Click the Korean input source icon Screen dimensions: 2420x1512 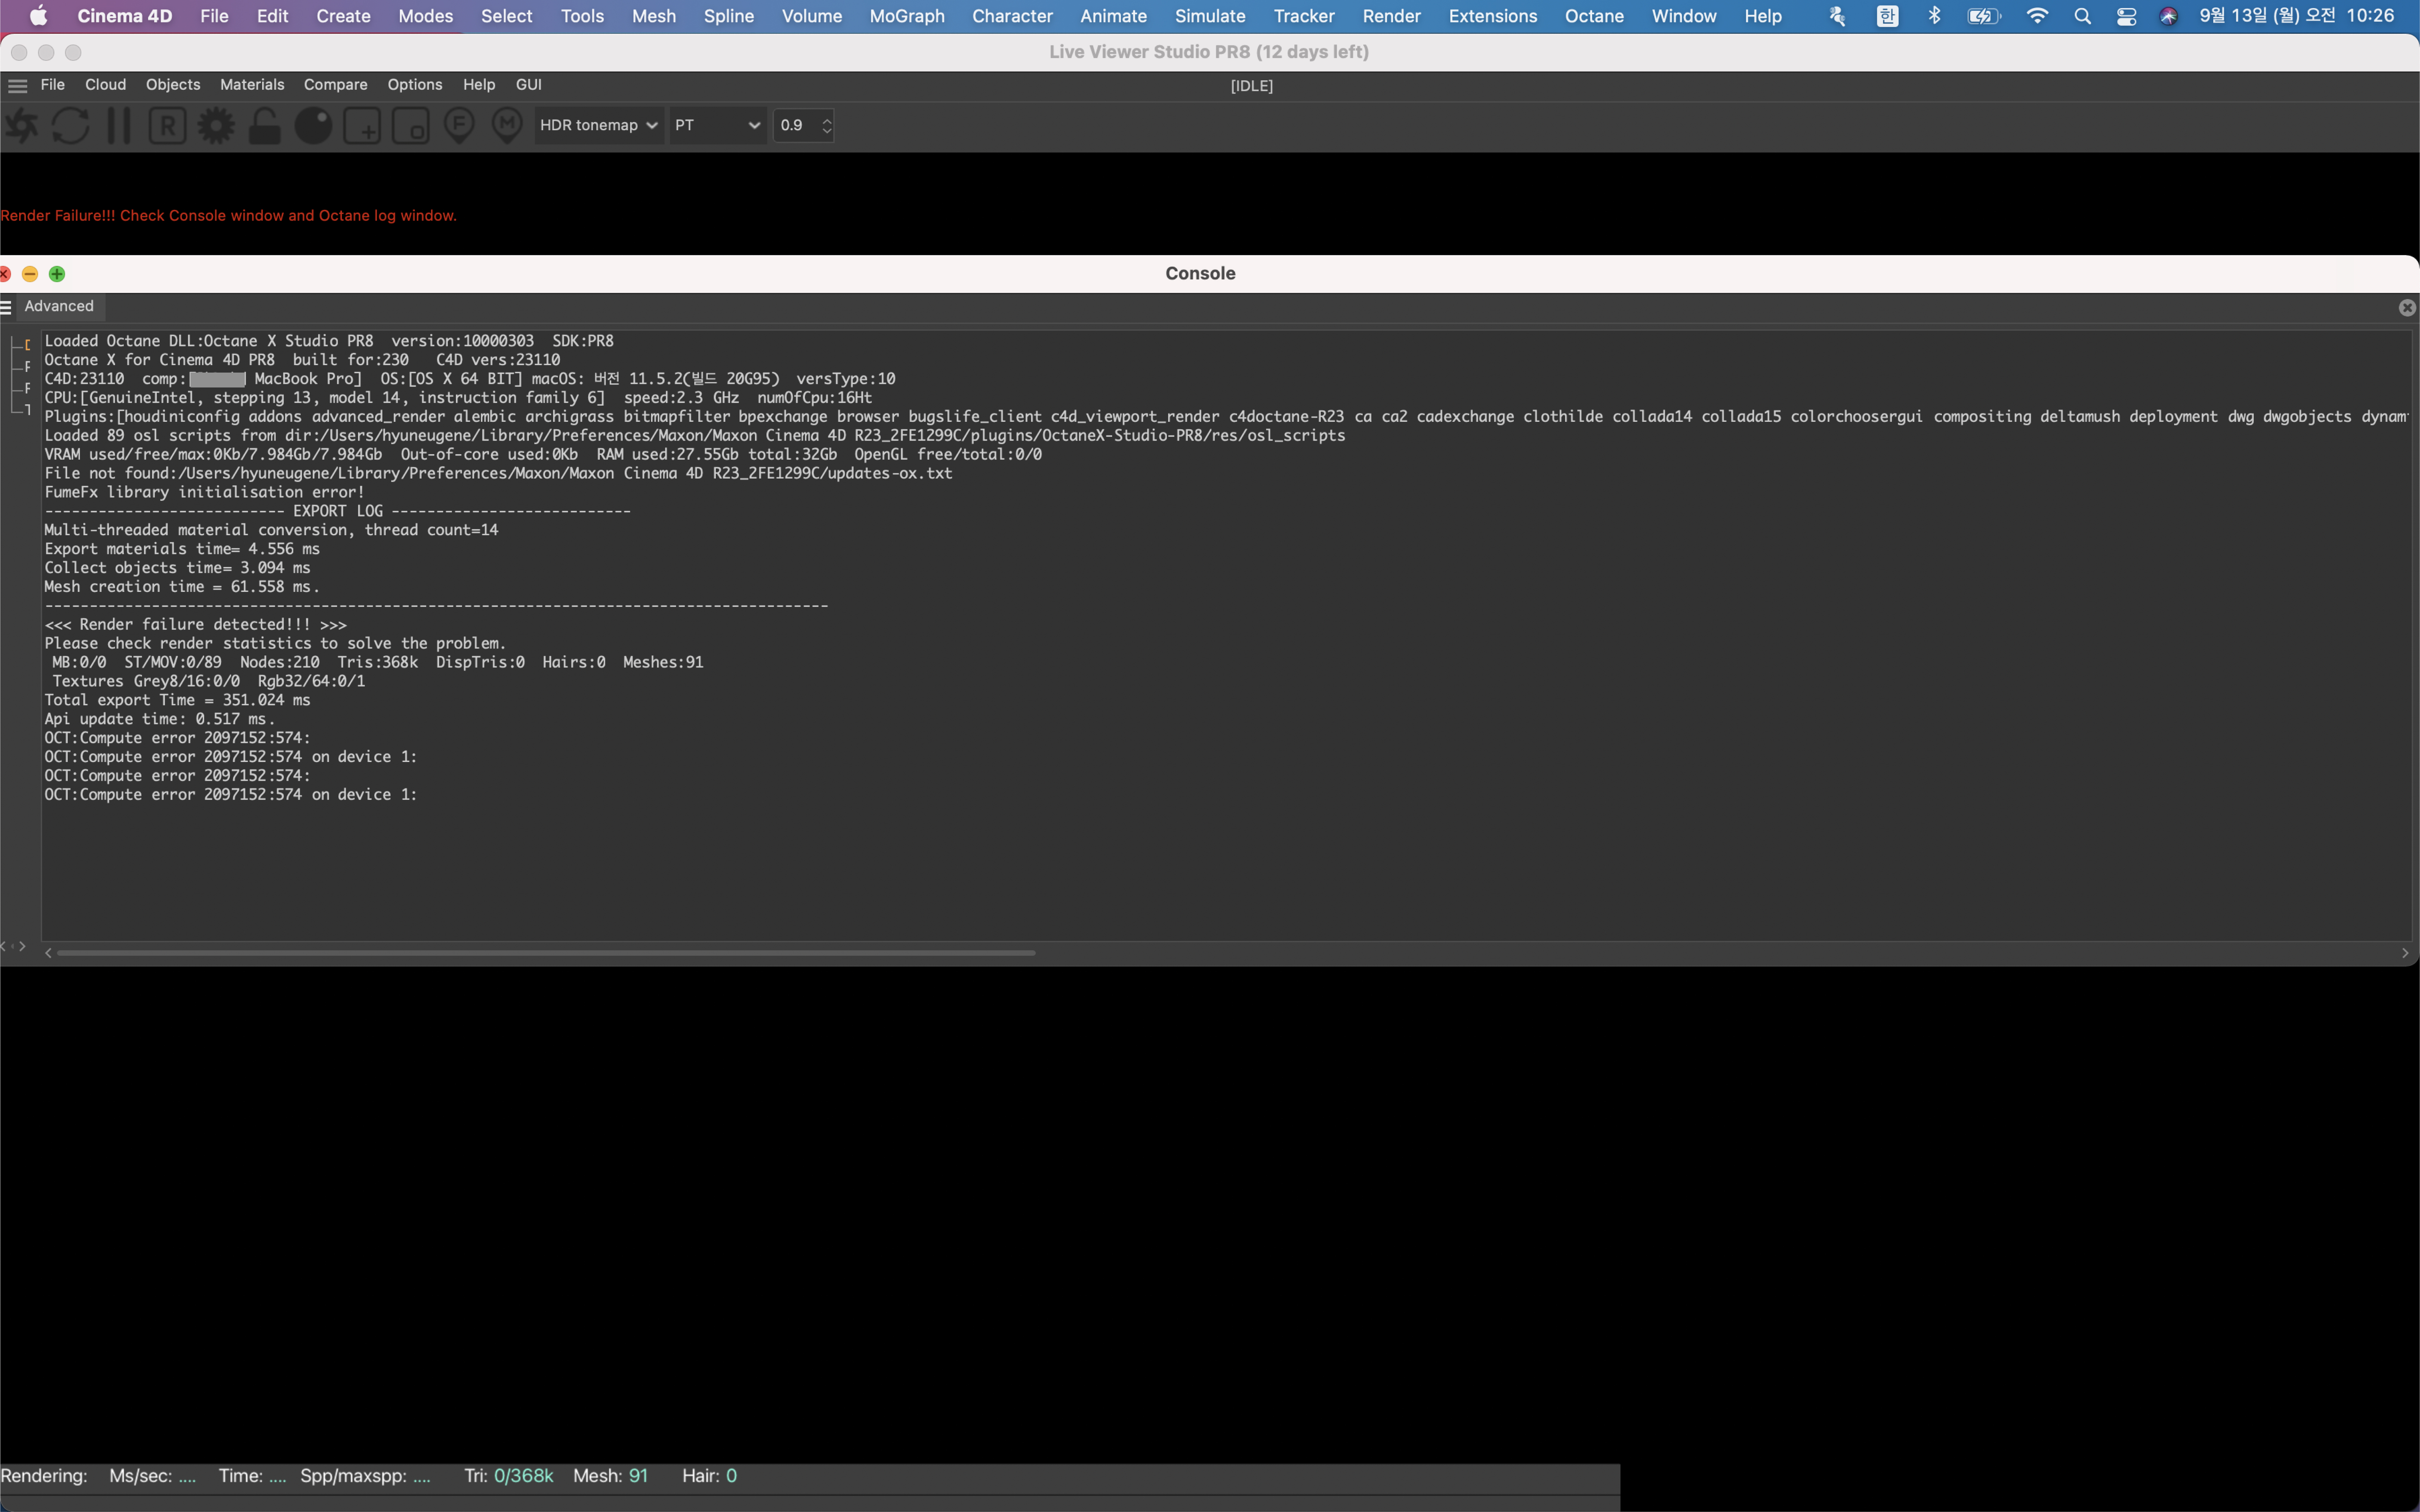[1887, 16]
